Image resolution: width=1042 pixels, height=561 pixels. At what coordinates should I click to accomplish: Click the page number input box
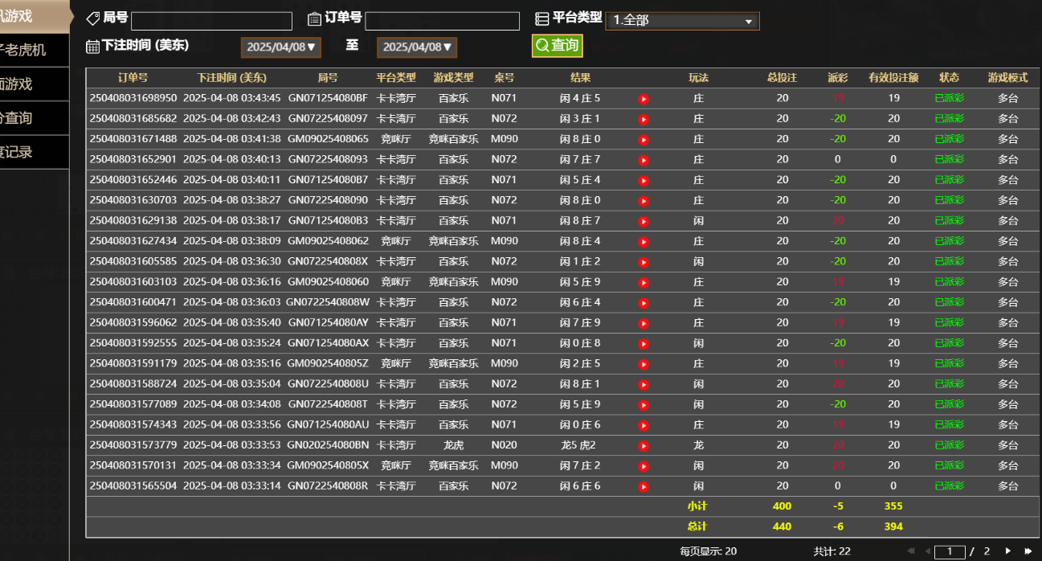[x=950, y=551]
